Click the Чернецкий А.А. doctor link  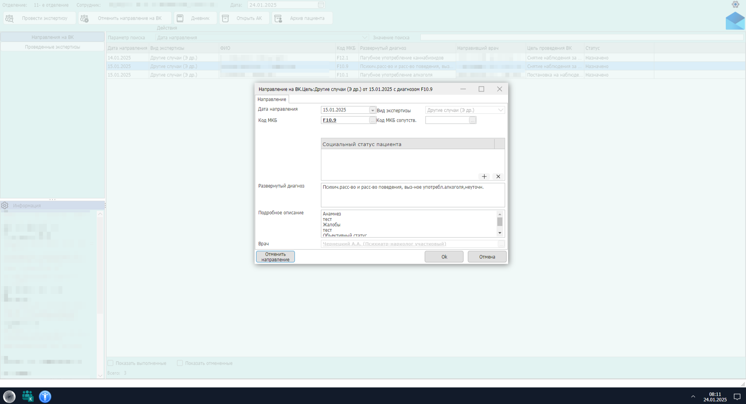pos(385,244)
